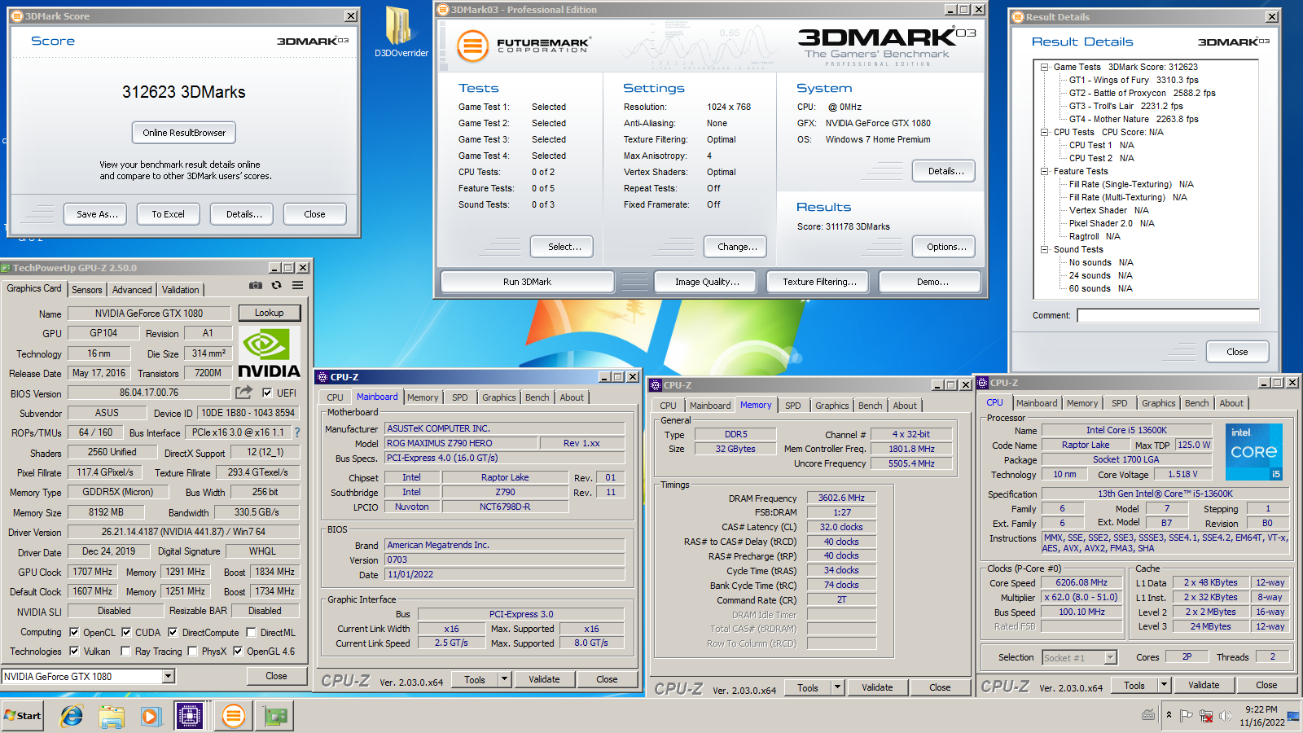1303x733 pixels.
Task: Open Internet Explorer from the taskbar
Action: [x=72, y=716]
